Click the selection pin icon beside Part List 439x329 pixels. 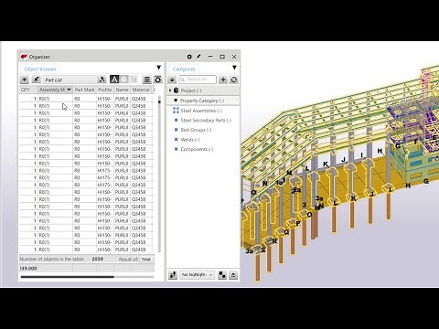[x=36, y=80]
